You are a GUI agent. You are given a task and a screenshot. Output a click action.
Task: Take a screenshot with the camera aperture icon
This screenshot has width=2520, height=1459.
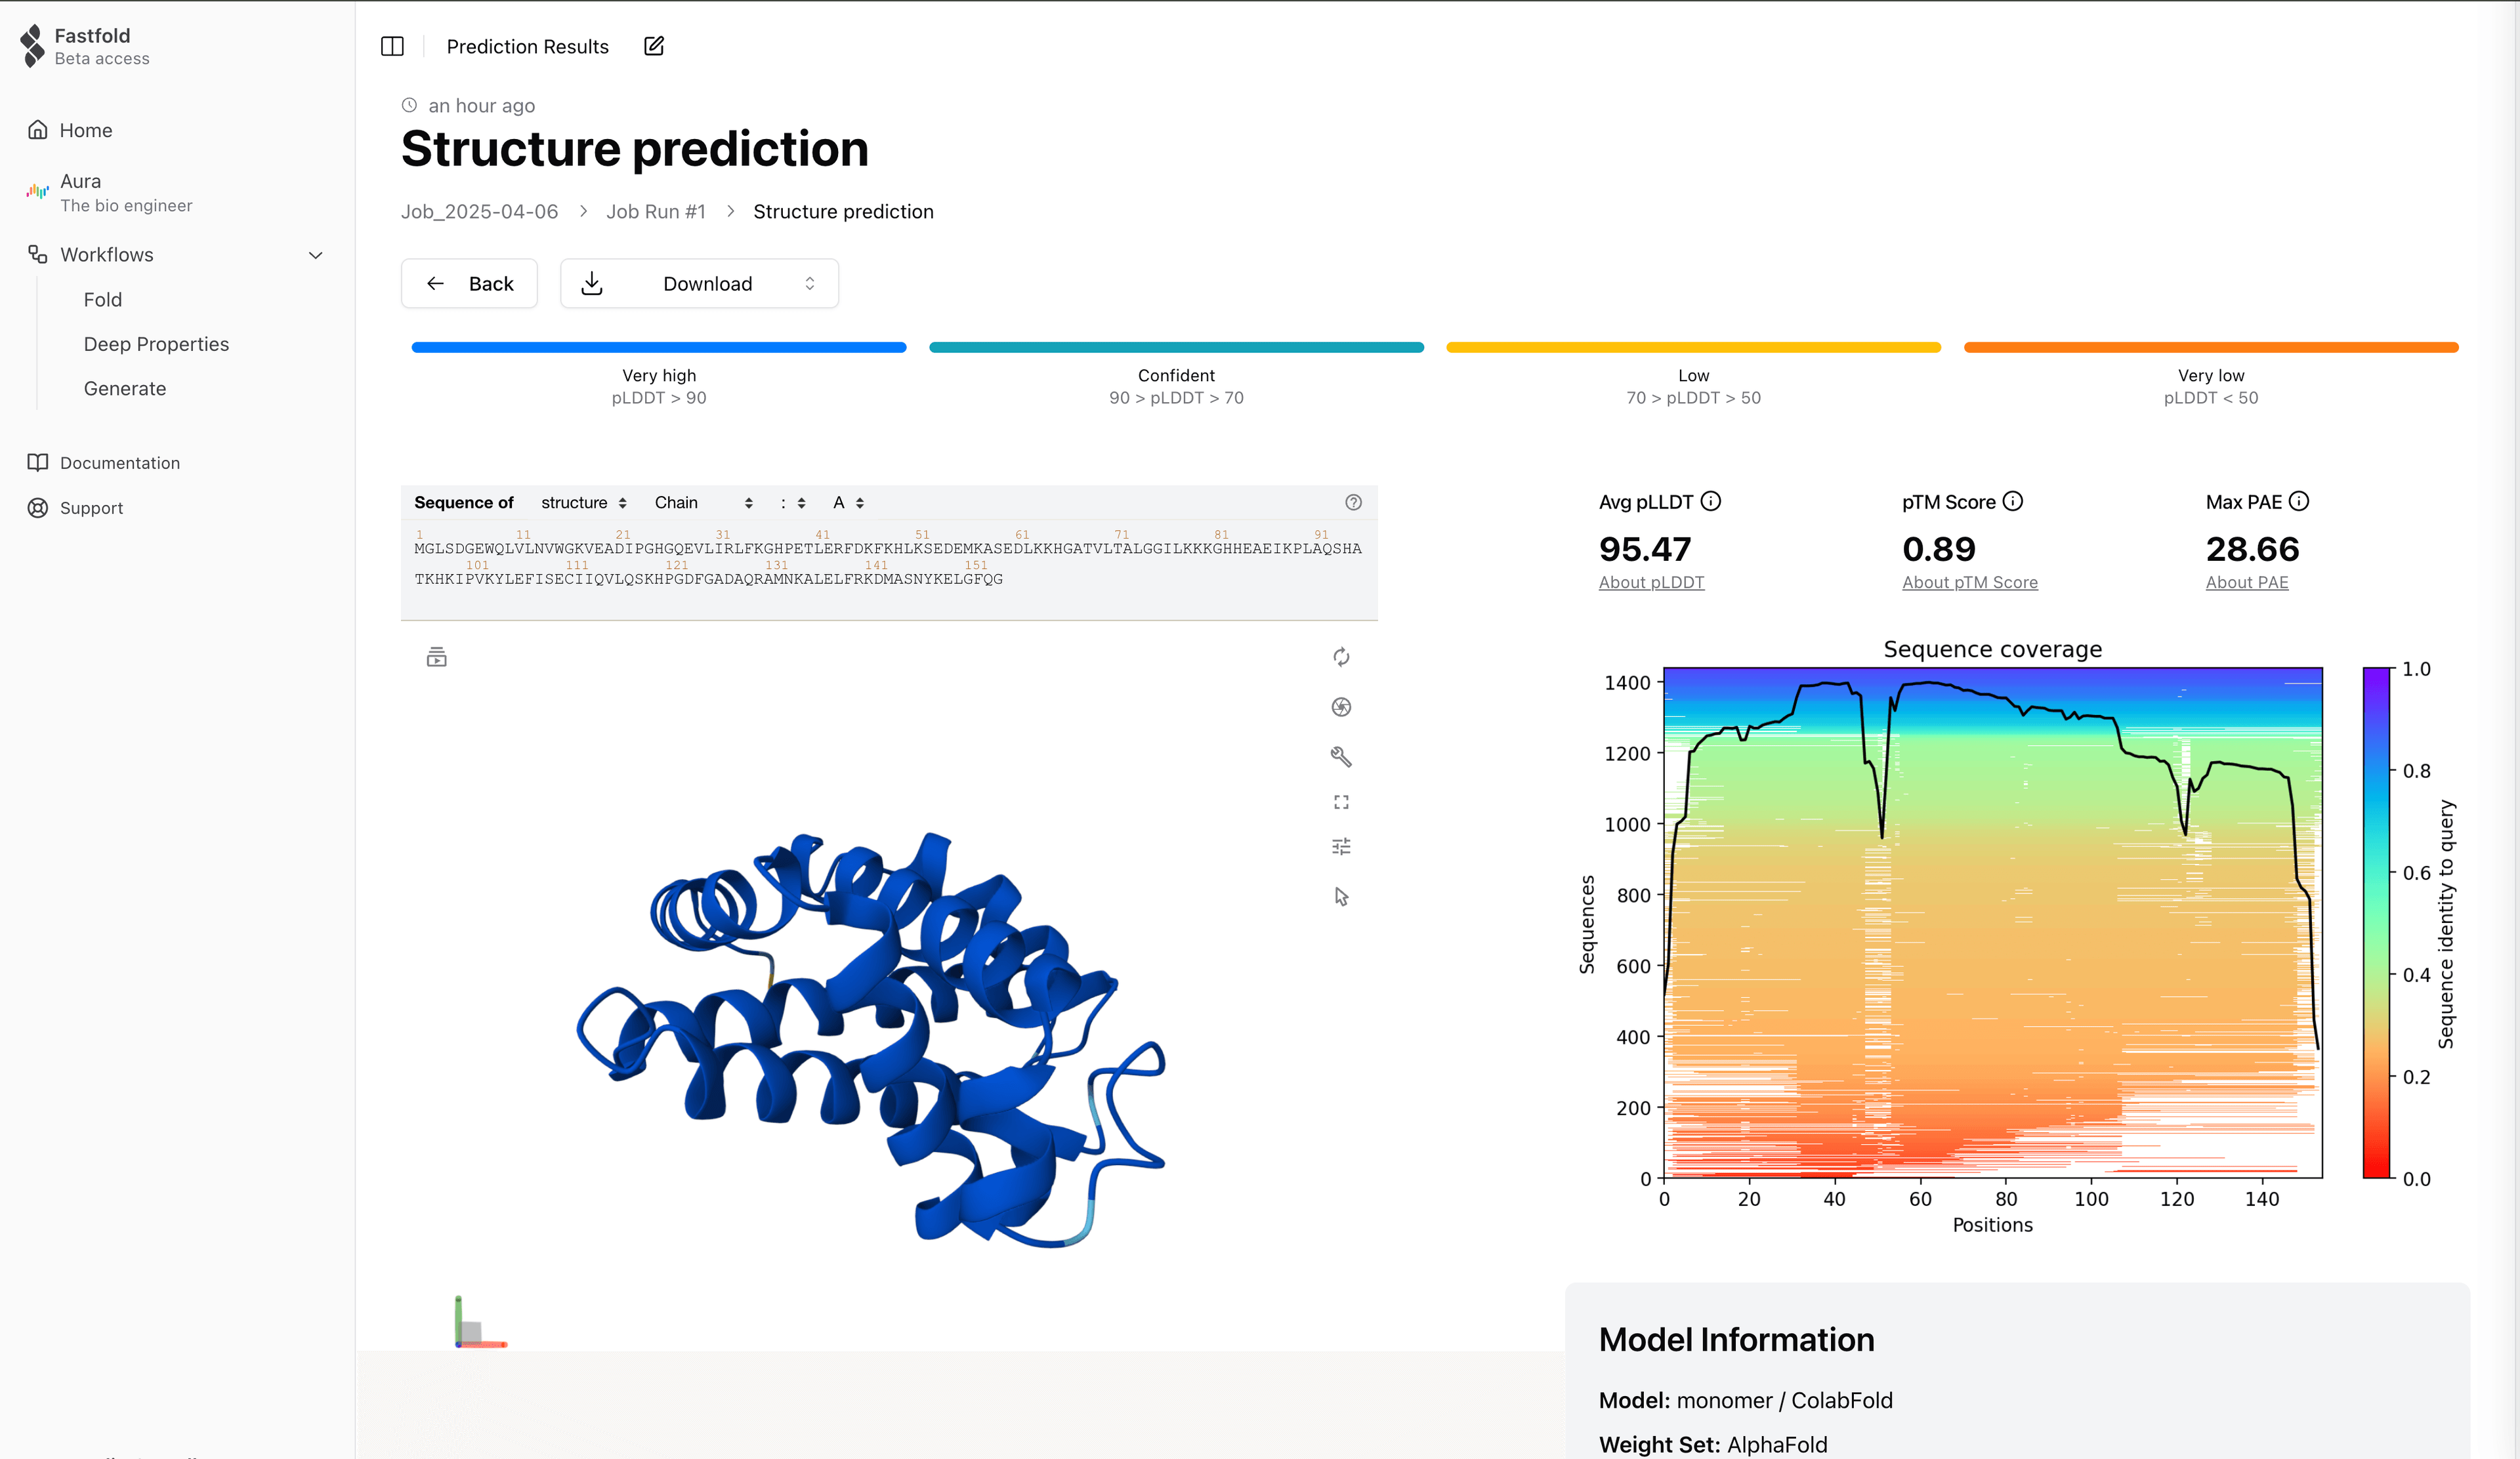pyautogui.click(x=1342, y=707)
